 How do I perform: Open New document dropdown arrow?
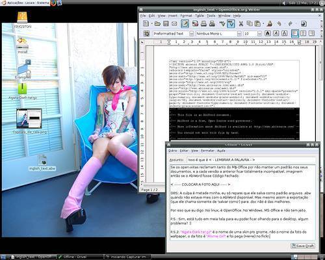coord(151,23)
